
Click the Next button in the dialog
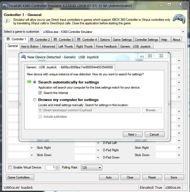133,134
